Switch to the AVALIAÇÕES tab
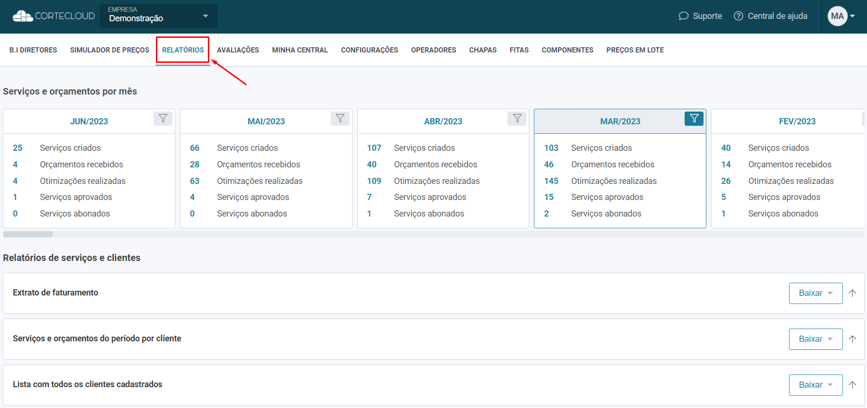The height and width of the screenshot is (408, 867). [238, 50]
